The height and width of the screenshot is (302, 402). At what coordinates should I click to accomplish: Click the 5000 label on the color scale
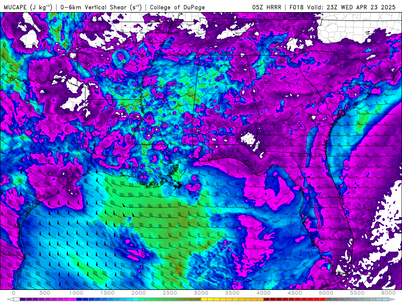326,293
